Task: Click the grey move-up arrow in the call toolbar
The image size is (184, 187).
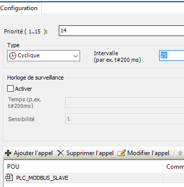Action: point(180,153)
